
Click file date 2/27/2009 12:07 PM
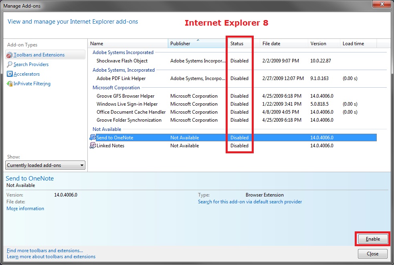coord(283,78)
